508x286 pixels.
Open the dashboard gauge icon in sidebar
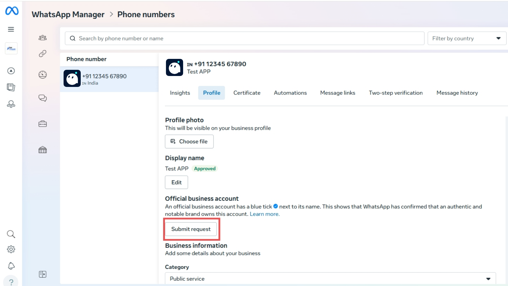[43, 75]
